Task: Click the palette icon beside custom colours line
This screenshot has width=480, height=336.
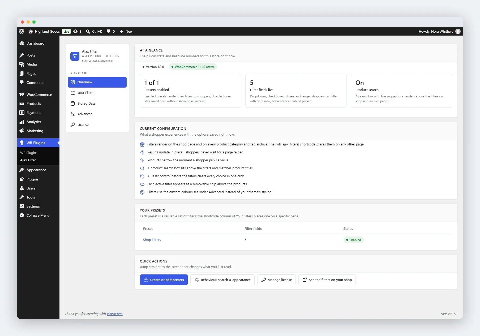Action: click(x=142, y=192)
